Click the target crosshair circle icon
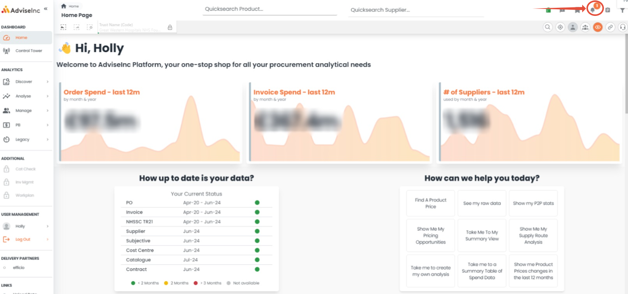This screenshot has width=628, height=294. point(560,27)
